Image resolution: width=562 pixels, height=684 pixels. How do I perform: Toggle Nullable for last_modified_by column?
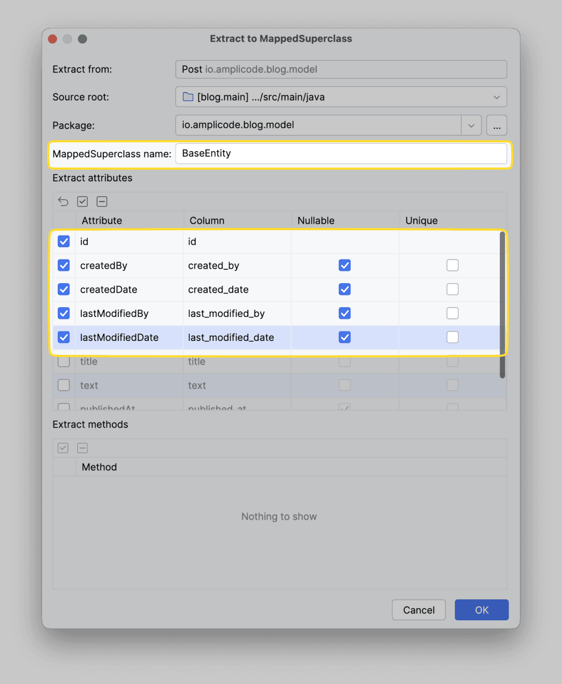click(345, 313)
